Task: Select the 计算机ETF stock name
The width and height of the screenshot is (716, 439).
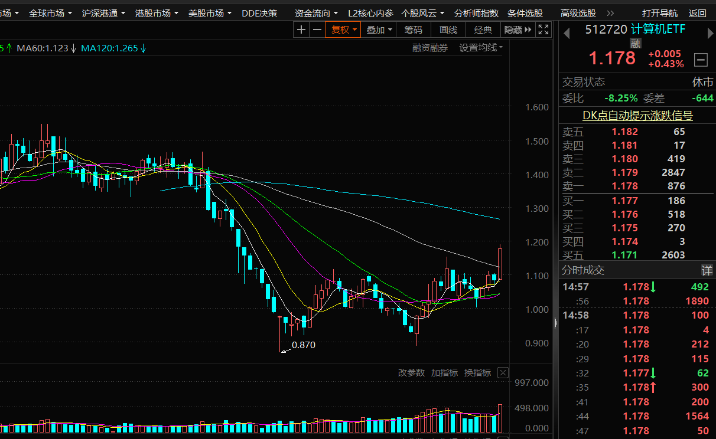Action: click(658, 30)
